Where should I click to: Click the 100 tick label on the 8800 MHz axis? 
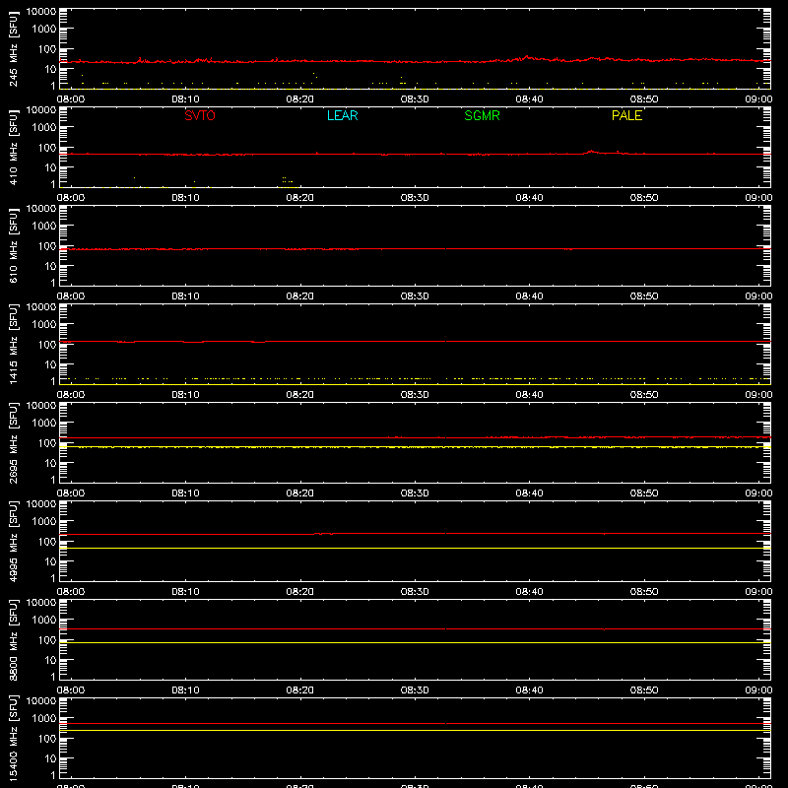pos(47,640)
